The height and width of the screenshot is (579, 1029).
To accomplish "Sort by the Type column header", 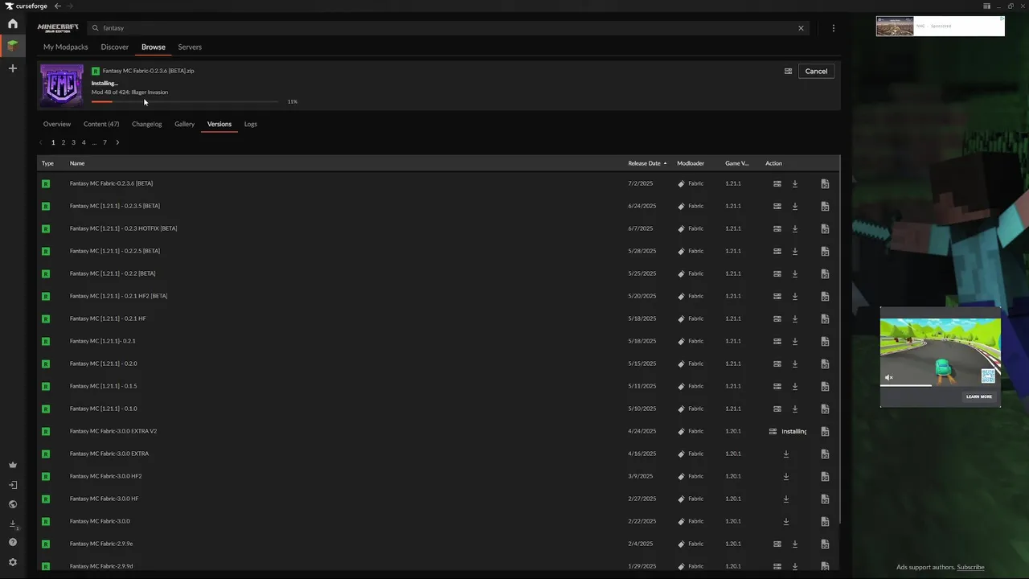I will pyautogui.click(x=47, y=163).
